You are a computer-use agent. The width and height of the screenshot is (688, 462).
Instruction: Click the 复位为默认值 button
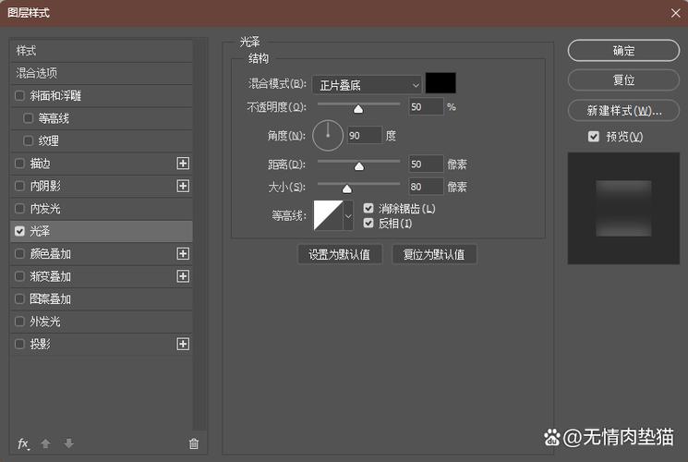[434, 254]
